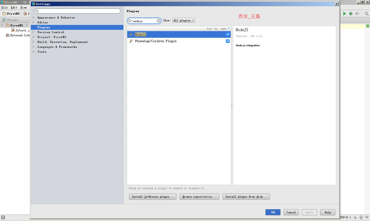This screenshot has width=370, height=221.
Task: Confirm settings with the OK button
Action: (x=273, y=212)
